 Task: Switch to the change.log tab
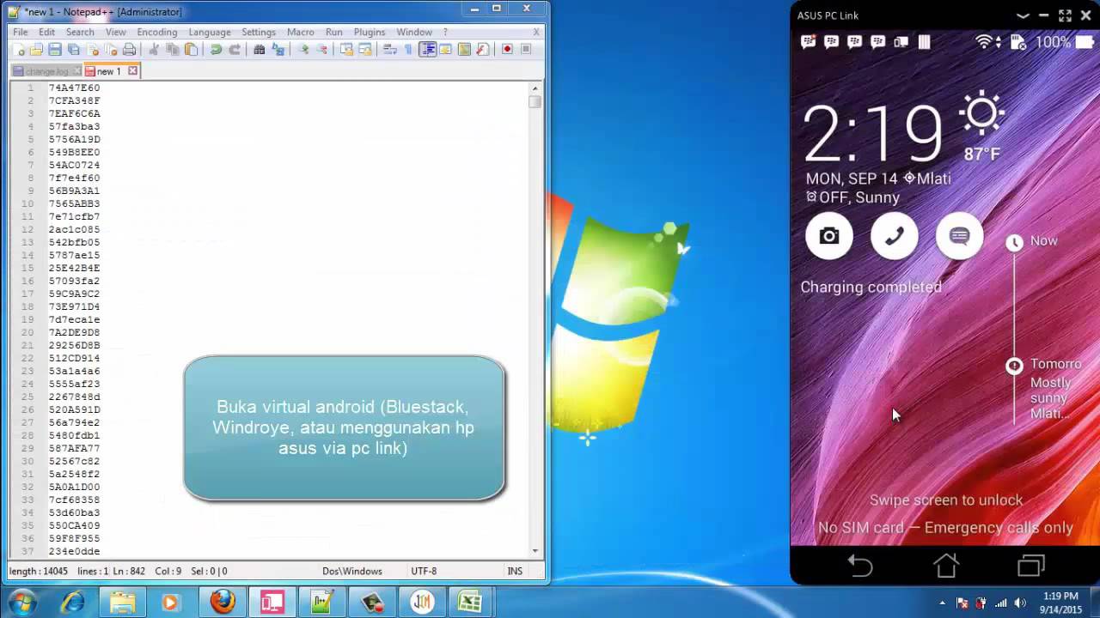click(46, 71)
